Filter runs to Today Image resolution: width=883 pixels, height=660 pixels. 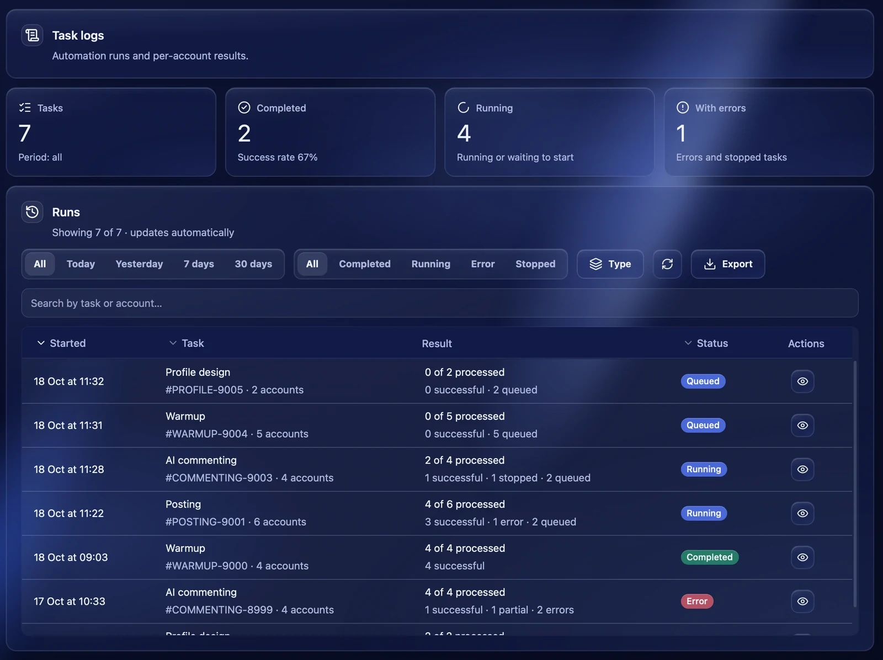pyautogui.click(x=81, y=264)
